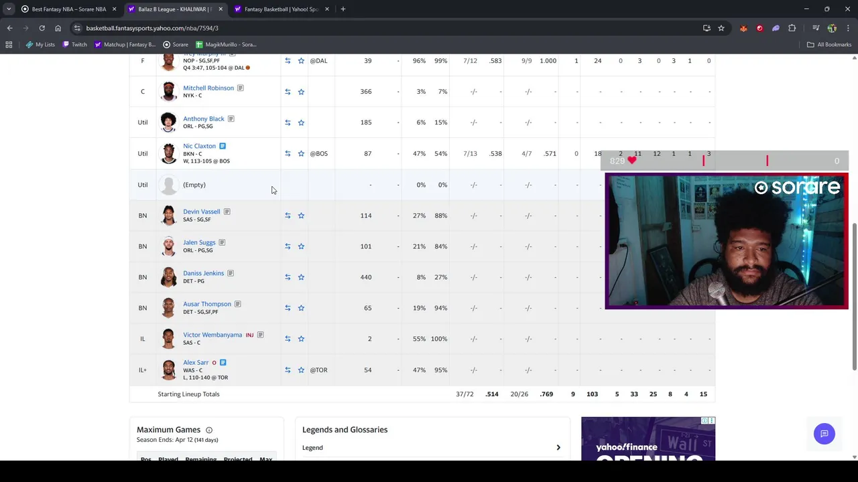Image resolution: width=858 pixels, height=482 pixels.
Task: Open Jalen Suggs' player notes icon
Action: click(x=222, y=242)
